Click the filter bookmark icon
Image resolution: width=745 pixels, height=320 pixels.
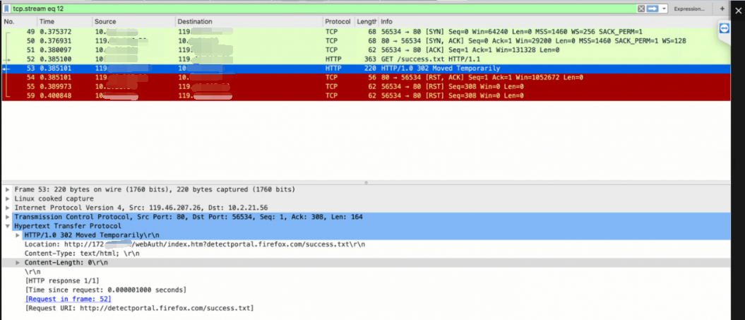pyautogui.click(x=6, y=8)
